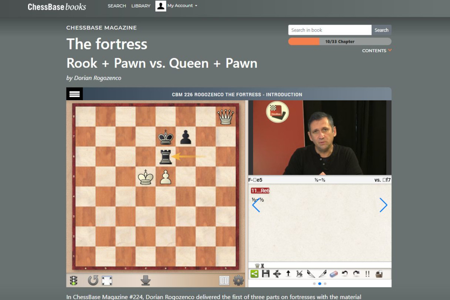Click the Search in book input field

point(330,30)
